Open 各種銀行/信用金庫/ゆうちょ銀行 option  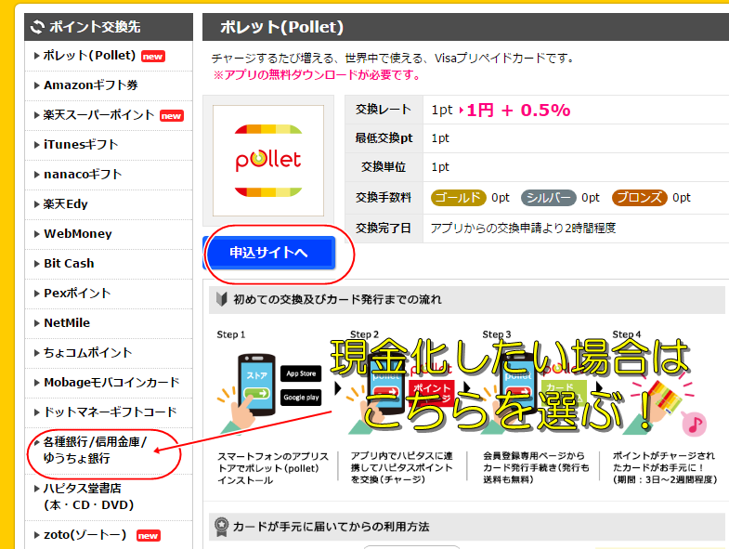coord(95,450)
